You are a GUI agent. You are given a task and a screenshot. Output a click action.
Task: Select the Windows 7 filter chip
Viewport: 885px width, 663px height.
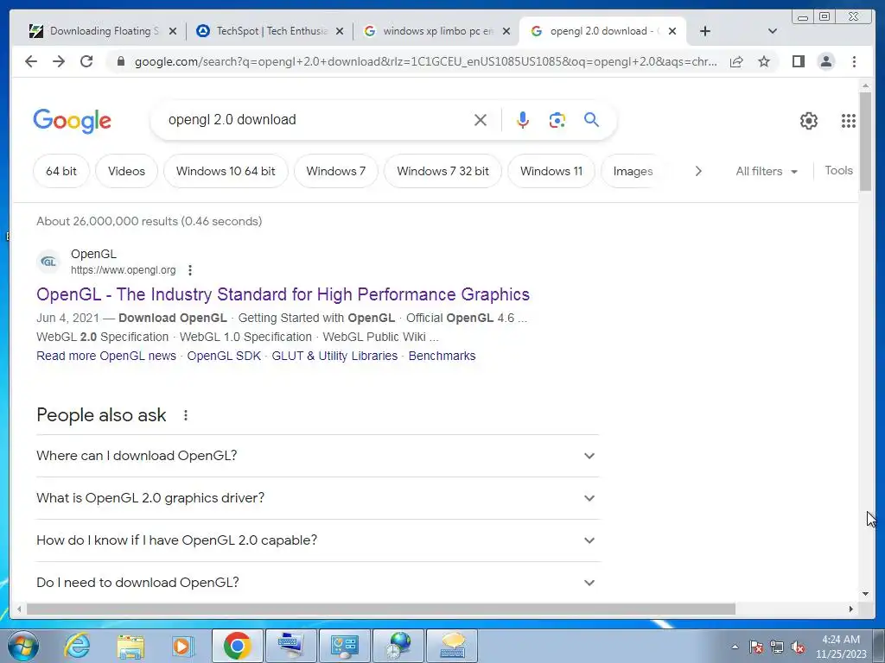336,172
